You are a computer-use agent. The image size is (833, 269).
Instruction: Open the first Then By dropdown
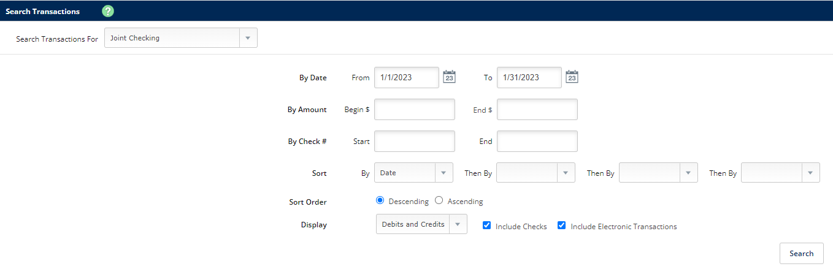(x=535, y=173)
